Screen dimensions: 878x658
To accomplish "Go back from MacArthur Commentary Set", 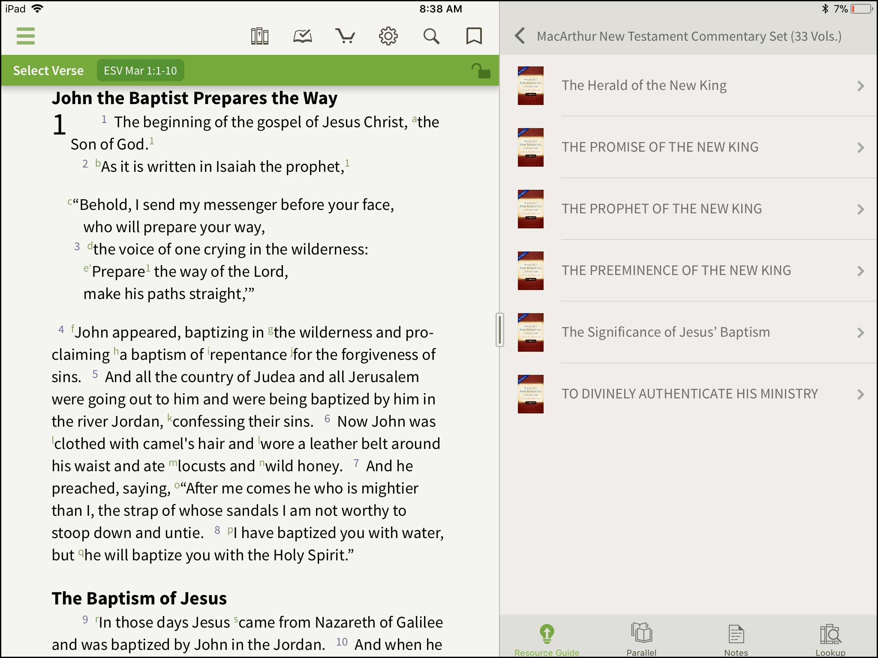I will point(520,36).
